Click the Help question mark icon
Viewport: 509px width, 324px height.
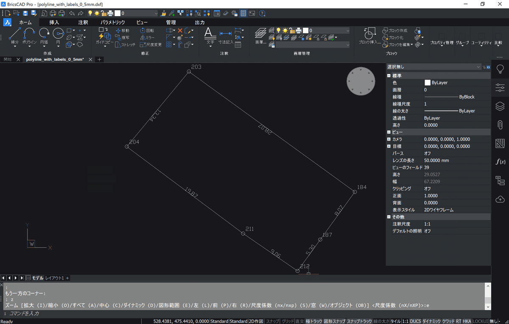click(x=262, y=13)
